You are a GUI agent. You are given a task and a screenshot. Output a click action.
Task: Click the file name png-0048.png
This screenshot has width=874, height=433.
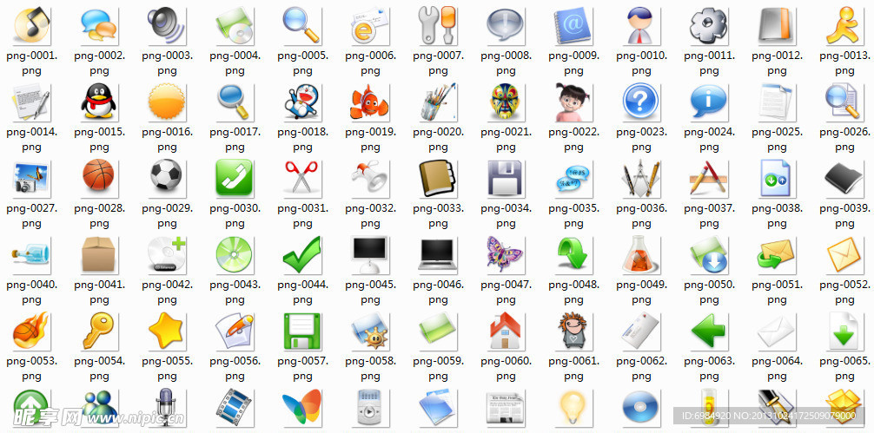tap(573, 292)
